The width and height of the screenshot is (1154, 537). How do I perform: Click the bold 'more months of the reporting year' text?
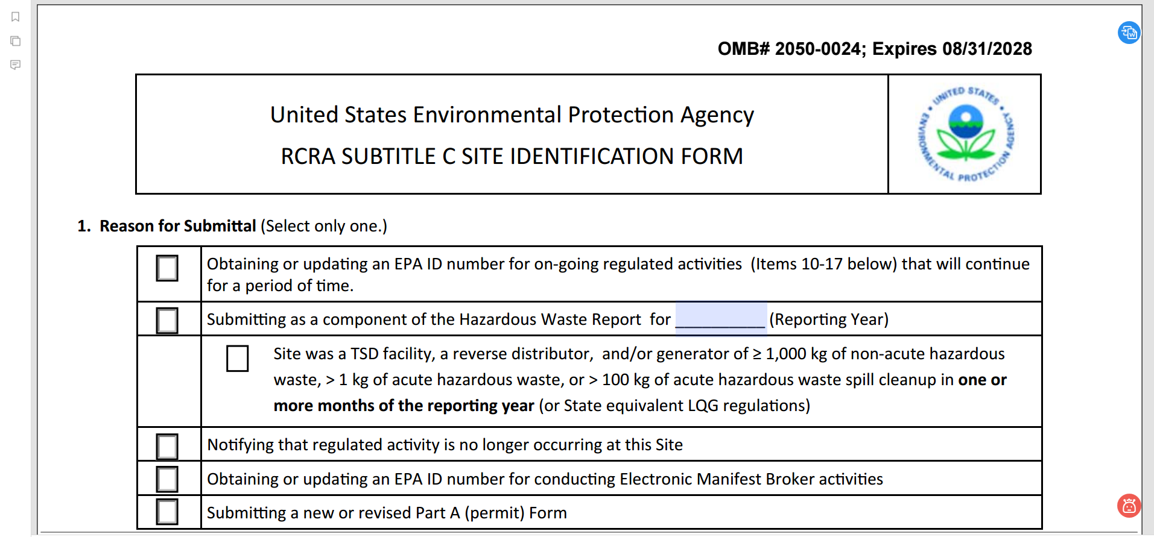[x=404, y=406]
